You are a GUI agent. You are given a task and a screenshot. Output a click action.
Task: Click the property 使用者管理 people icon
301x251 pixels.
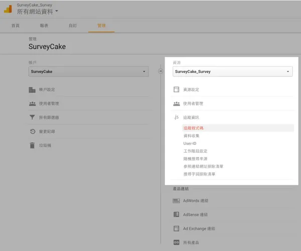pos(177,104)
